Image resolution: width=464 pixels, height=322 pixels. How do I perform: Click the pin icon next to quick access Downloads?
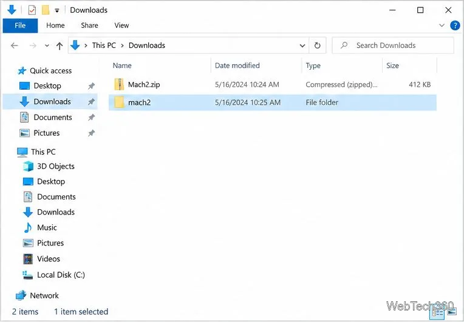click(x=91, y=102)
